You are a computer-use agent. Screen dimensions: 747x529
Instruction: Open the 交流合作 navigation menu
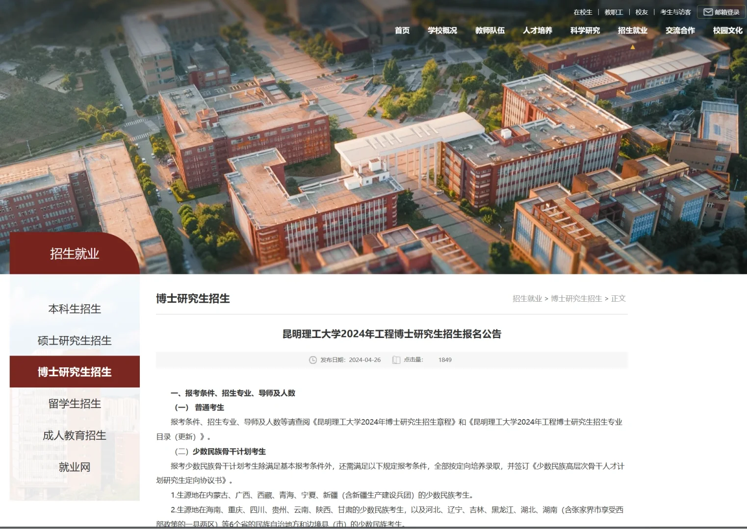[x=680, y=30]
